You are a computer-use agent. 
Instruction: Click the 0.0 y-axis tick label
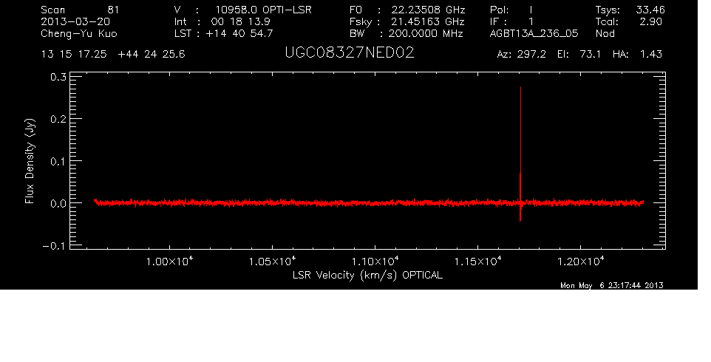tap(58, 203)
